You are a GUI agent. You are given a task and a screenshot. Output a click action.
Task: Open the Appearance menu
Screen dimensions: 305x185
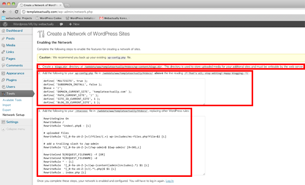[x=15, y=73]
